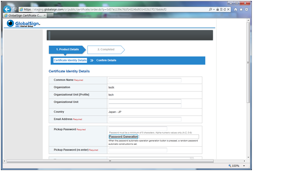Close the Internet Explorer window
The height and width of the screenshot is (171, 286).
245,3
